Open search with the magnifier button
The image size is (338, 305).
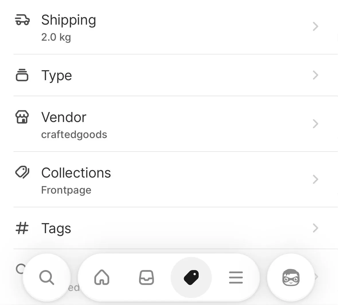point(47,278)
